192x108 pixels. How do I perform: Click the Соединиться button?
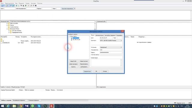[x=87, y=71]
